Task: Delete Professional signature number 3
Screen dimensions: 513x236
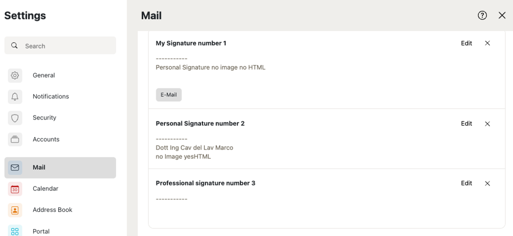Action: click(x=487, y=183)
